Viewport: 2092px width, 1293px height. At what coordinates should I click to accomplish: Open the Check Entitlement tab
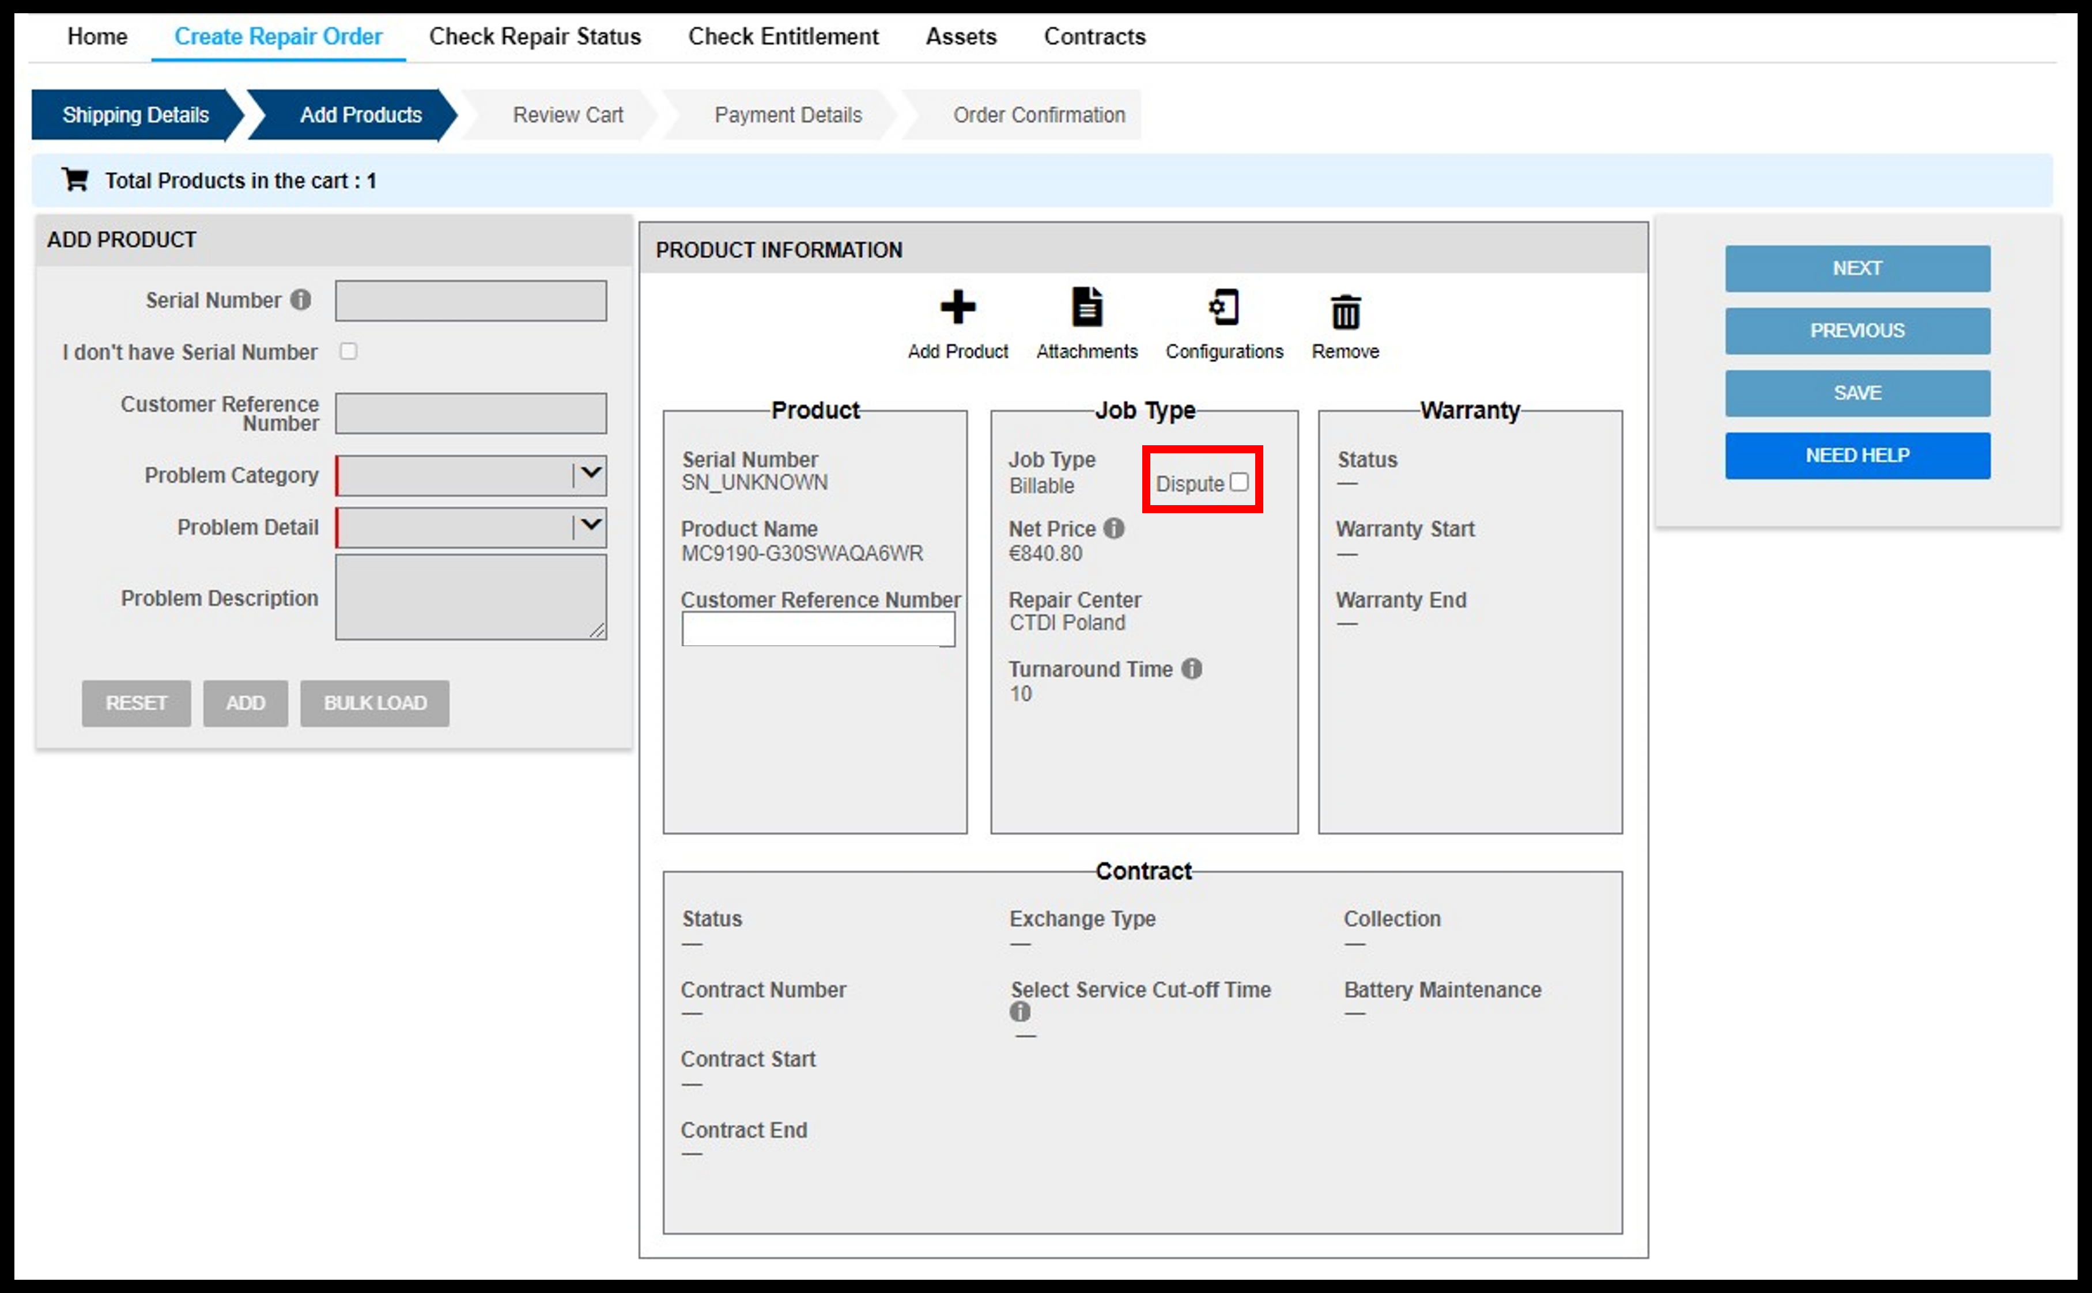tap(783, 36)
